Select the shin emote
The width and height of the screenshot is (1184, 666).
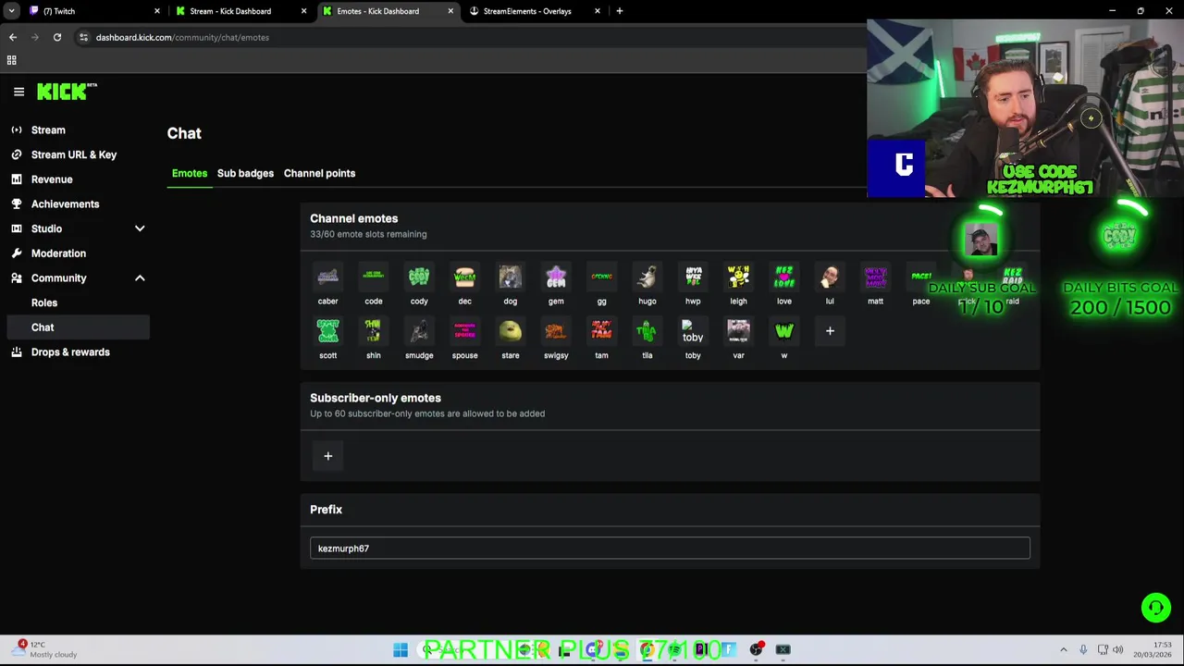point(374,331)
